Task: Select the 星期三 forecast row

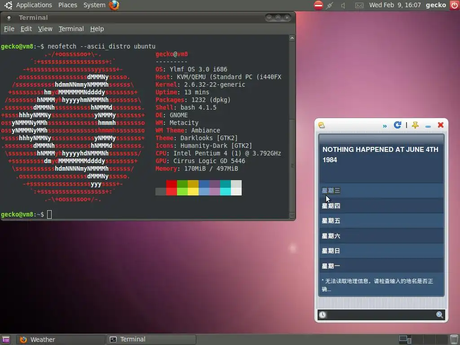Action: (x=381, y=190)
